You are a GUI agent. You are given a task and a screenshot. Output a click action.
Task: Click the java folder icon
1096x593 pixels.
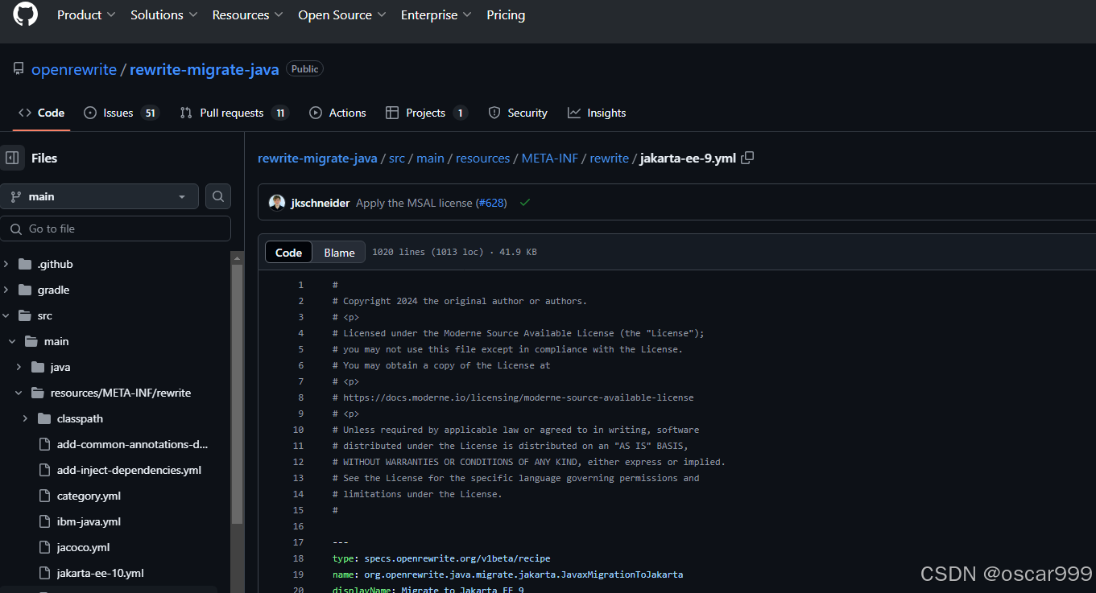(37, 367)
